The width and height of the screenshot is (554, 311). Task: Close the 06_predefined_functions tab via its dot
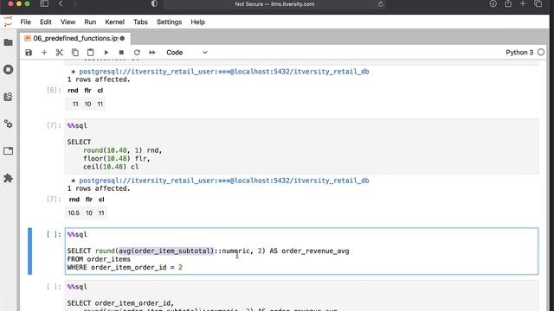122,38
